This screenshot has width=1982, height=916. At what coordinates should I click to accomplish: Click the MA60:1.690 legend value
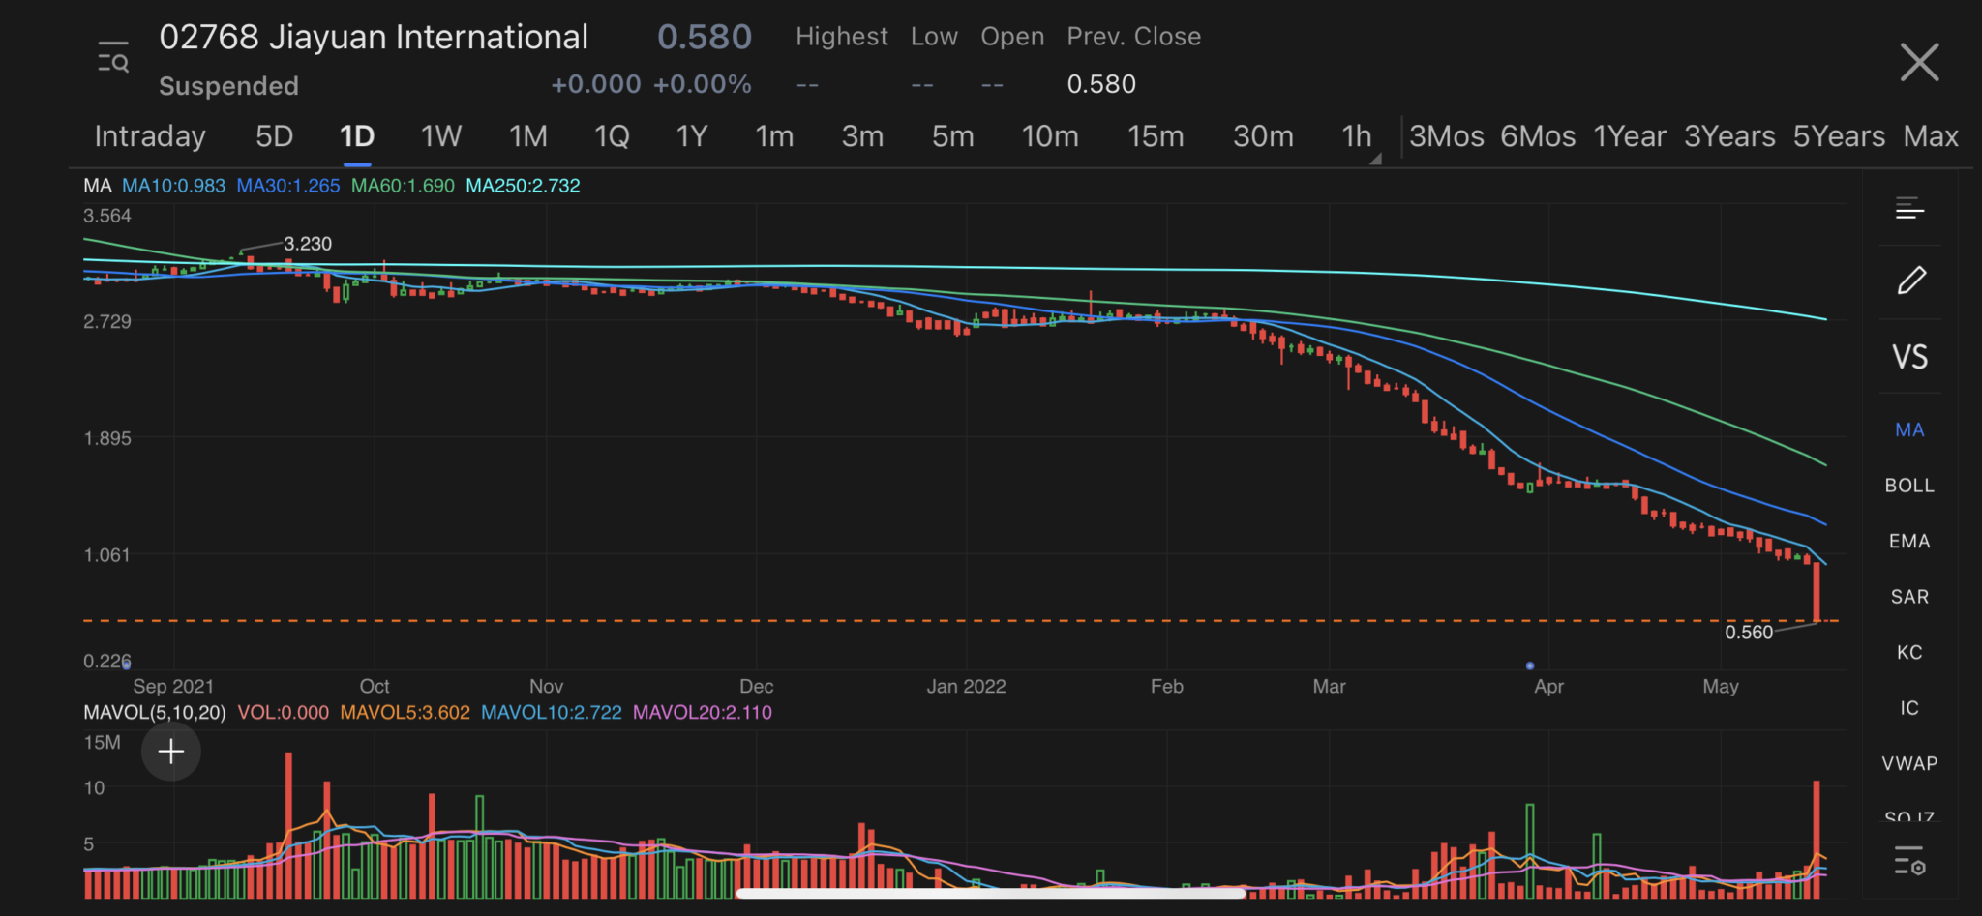pyautogui.click(x=403, y=186)
